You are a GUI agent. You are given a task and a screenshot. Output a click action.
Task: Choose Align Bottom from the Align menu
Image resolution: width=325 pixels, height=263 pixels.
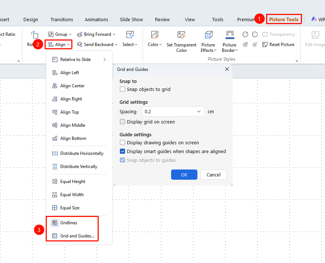pyautogui.click(x=79, y=138)
